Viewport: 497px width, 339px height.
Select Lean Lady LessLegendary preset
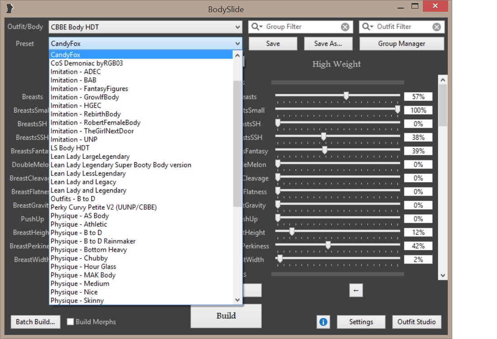[141, 173]
